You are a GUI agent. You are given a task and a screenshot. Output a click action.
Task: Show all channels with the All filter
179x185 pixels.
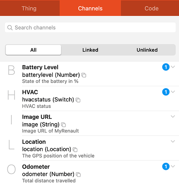pyautogui.click(x=33, y=50)
